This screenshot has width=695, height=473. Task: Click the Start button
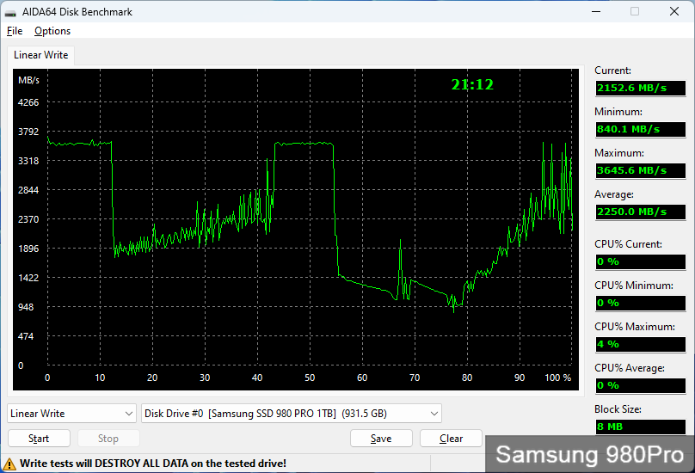coord(39,439)
